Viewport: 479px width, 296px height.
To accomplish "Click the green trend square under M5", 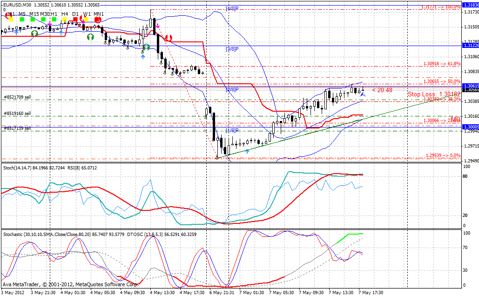I will (x=22, y=19).
